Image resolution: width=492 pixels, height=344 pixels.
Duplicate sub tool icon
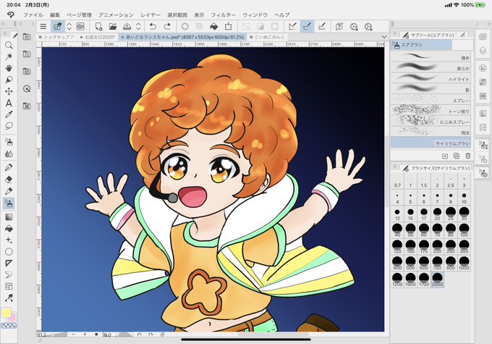(457, 156)
